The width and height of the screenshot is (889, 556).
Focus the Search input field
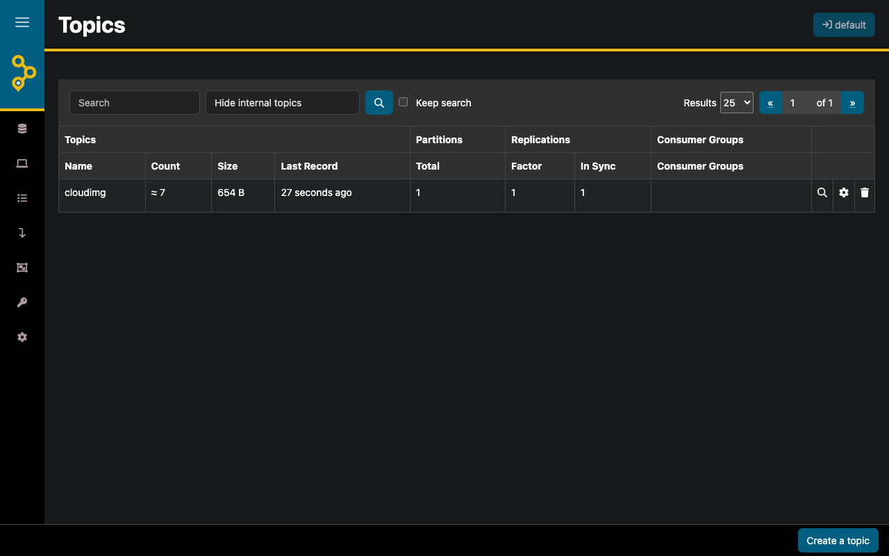(135, 103)
